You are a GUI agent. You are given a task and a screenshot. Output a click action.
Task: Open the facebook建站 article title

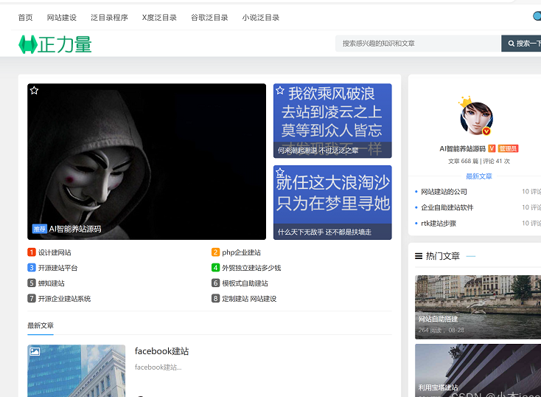coord(161,351)
